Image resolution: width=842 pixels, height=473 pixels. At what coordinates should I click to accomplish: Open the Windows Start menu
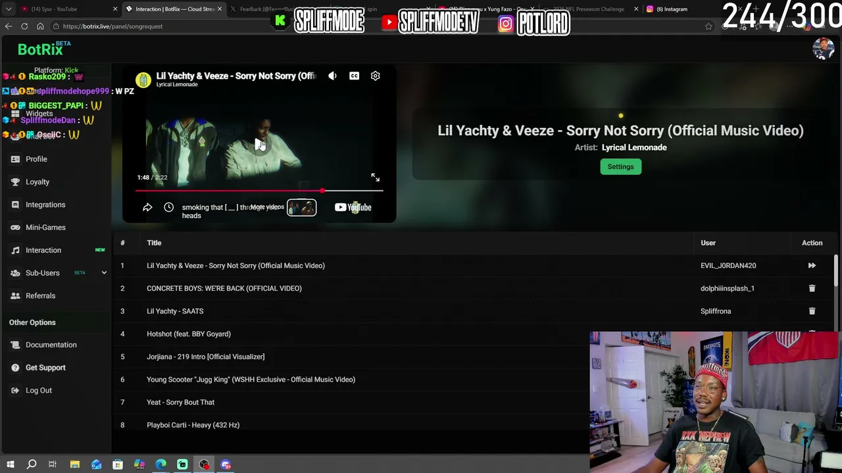[x=10, y=464]
